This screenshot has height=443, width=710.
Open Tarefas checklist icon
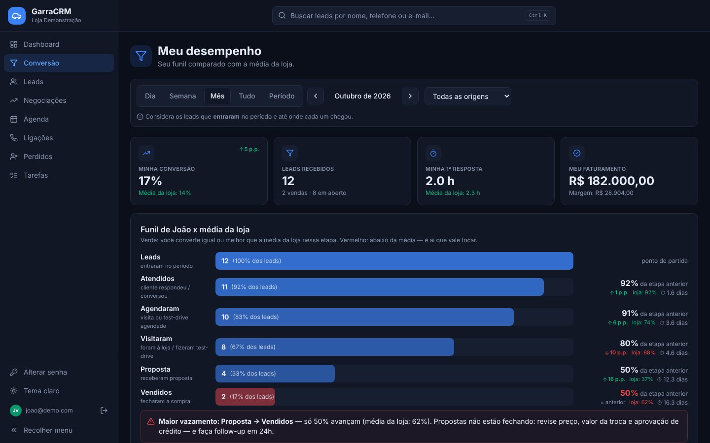pyautogui.click(x=14, y=175)
